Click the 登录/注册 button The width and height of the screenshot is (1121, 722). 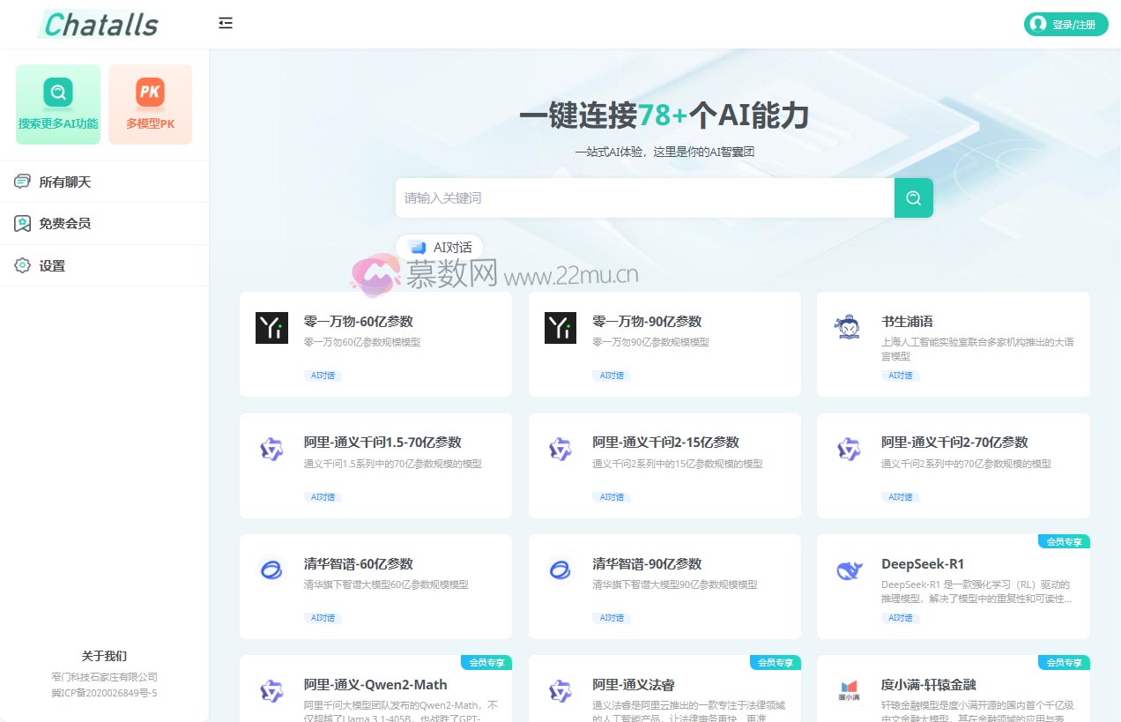click(1065, 25)
